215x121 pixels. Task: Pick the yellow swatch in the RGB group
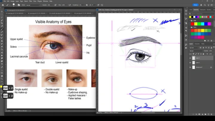coord(196,24)
